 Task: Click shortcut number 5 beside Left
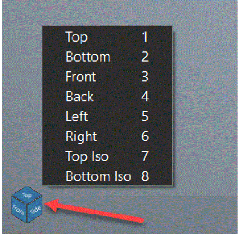click(x=145, y=116)
